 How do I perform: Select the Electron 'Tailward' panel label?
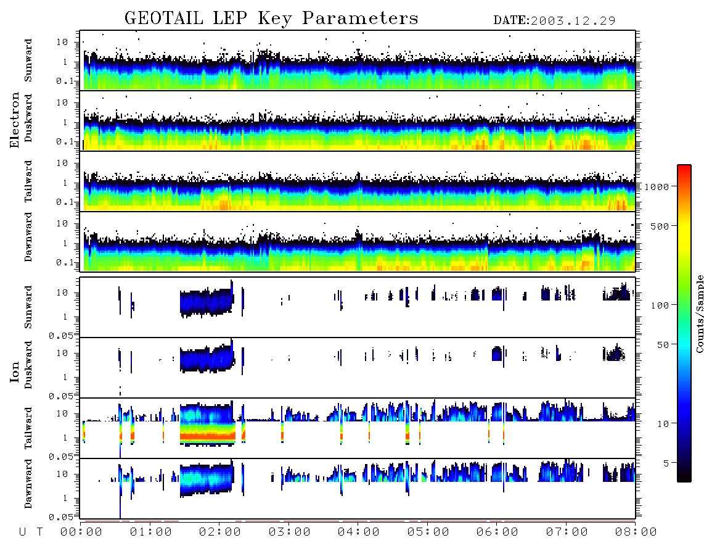coord(28,181)
